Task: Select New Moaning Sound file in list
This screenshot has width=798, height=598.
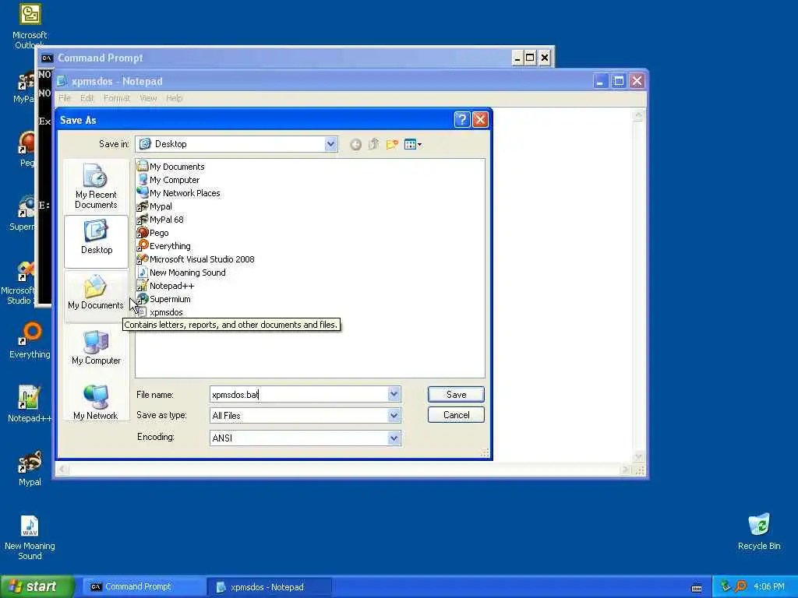Action: click(181, 273)
